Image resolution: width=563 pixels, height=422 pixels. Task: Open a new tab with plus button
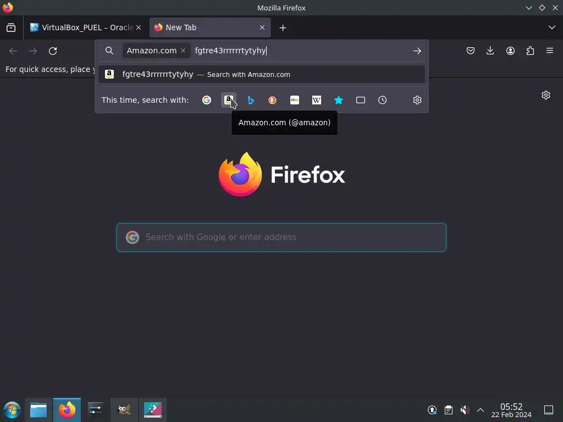pos(283,27)
